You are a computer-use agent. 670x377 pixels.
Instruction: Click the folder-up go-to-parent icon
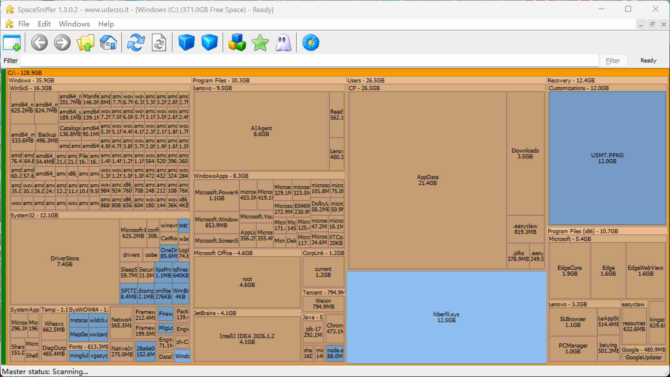(85, 43)
